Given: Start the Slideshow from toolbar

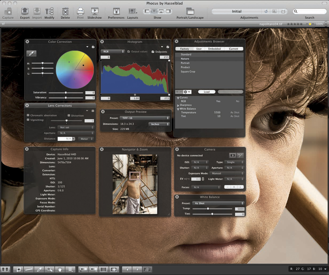Looking at the screenshot, I should click(x=94, y=11).
